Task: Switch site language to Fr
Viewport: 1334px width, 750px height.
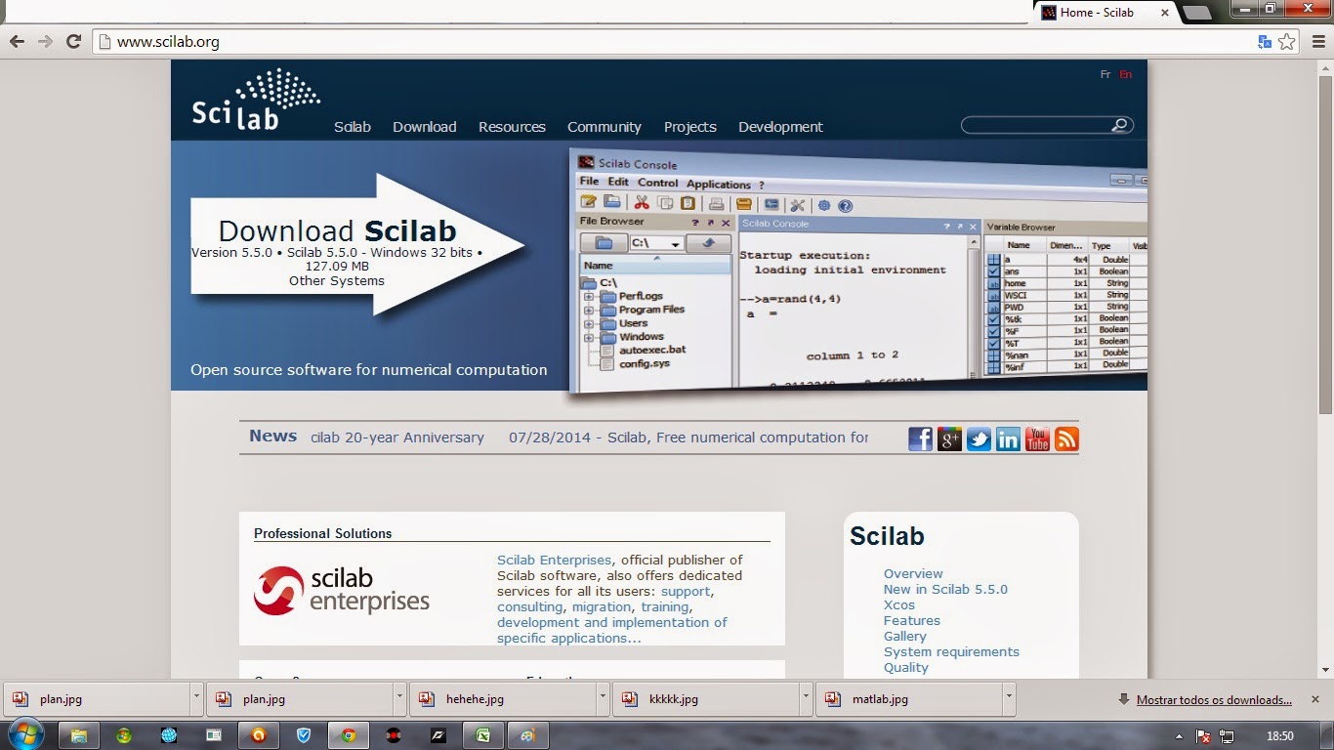Action: click(1105, 74)
